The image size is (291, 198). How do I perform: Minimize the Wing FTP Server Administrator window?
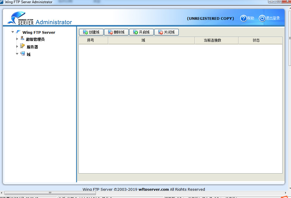(x=271, y=1)
